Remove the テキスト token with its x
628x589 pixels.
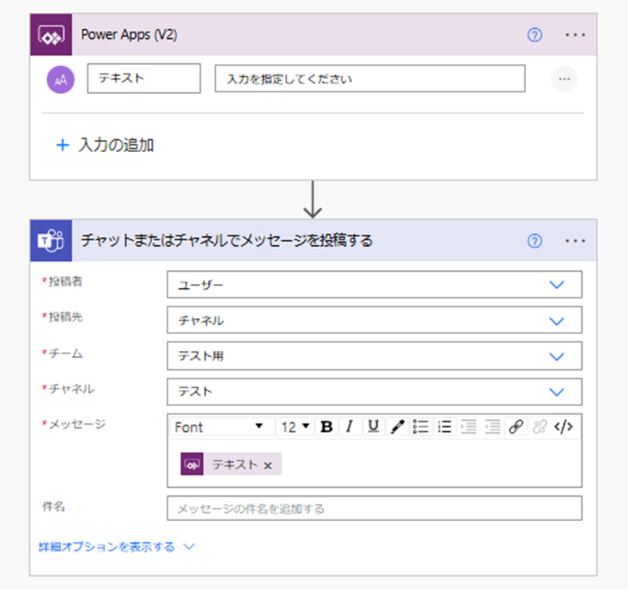pyautogui.click(x=268, y=465)
